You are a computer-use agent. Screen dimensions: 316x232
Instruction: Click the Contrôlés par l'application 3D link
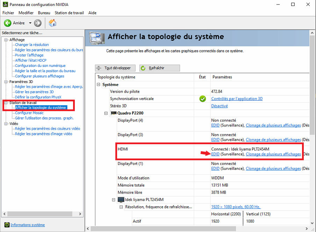tap(237, 99)
